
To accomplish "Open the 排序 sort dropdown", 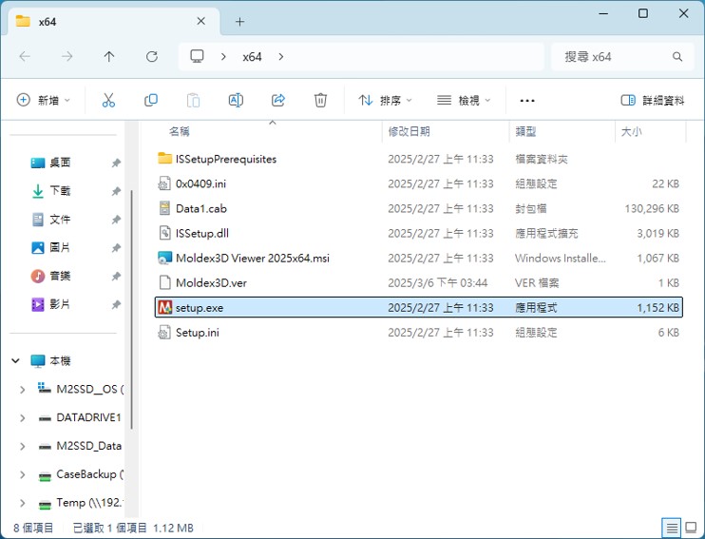I will tap(386, 100).
